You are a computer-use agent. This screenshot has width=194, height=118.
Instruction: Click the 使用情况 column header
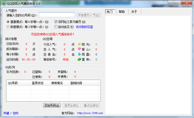coord(59,83)
